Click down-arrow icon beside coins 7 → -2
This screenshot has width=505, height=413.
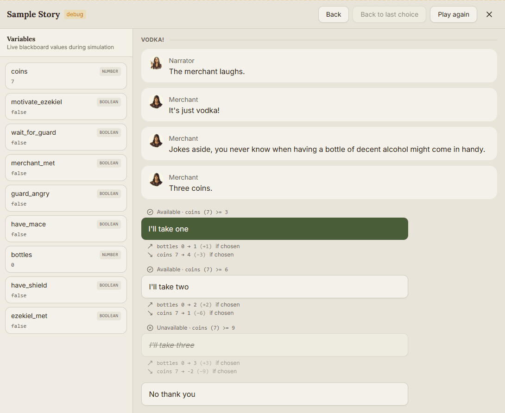tap(150, 371)
